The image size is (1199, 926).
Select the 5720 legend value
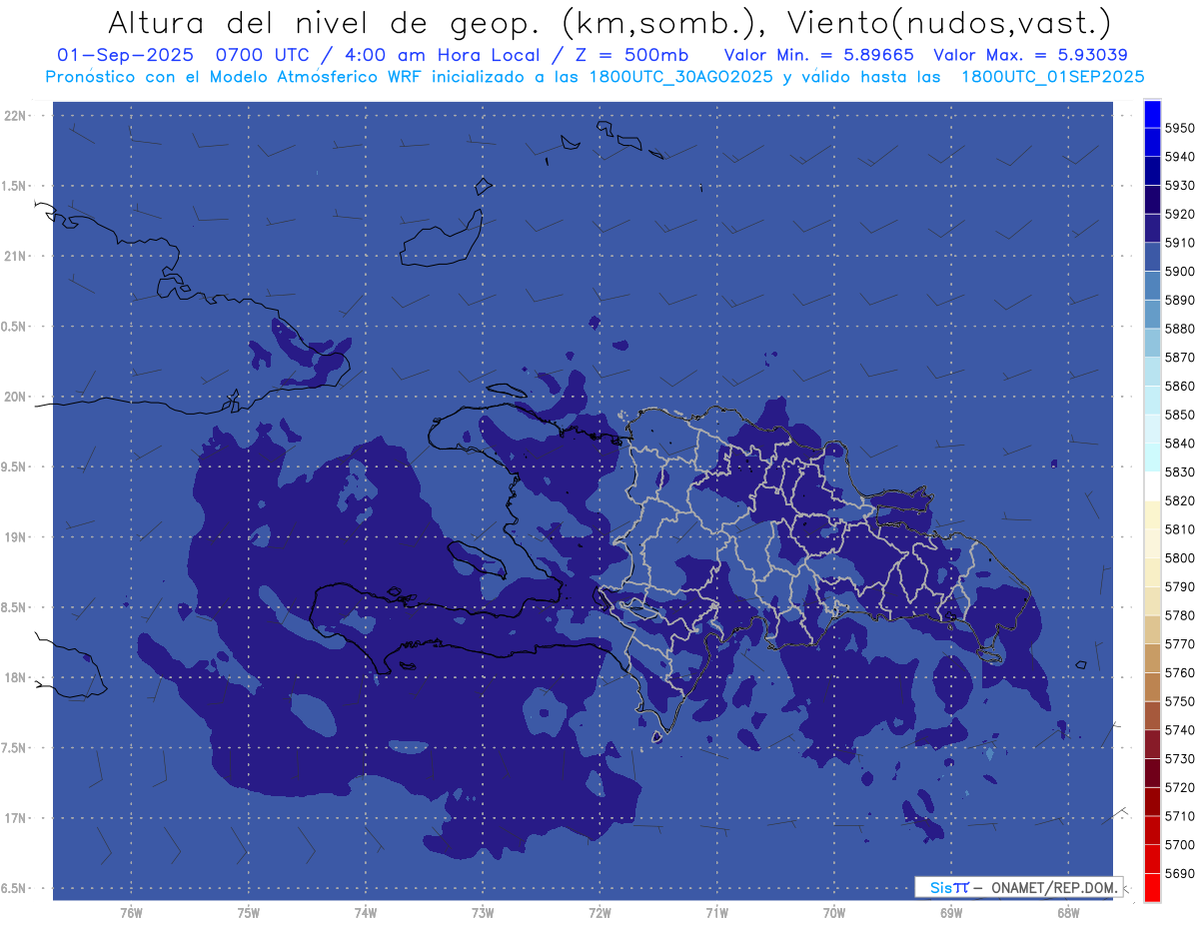click(1180, 787)
